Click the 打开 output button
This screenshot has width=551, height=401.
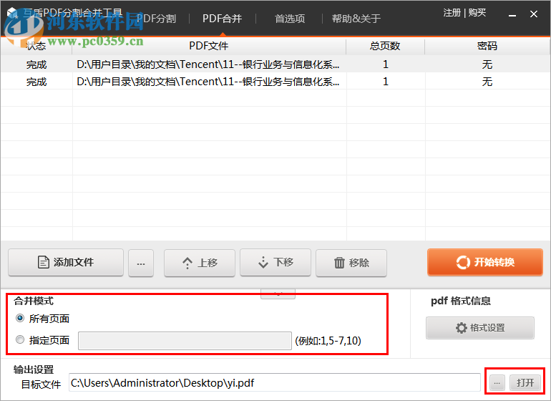click(525, 382)
